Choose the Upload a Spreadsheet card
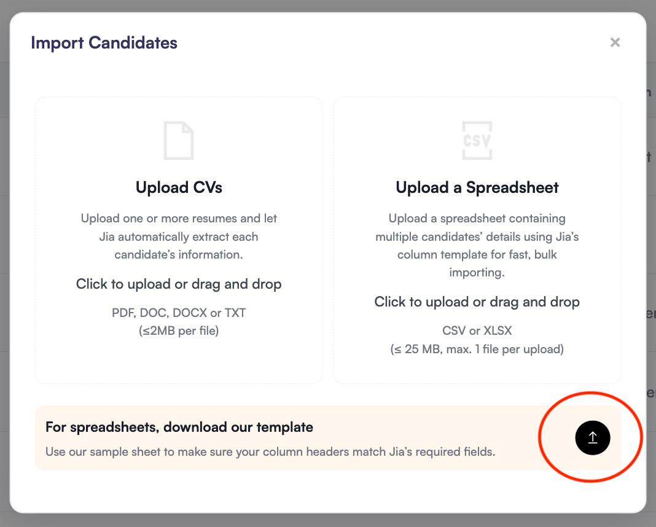The height and width of the screenshot is (527, 656). (477, 240)
